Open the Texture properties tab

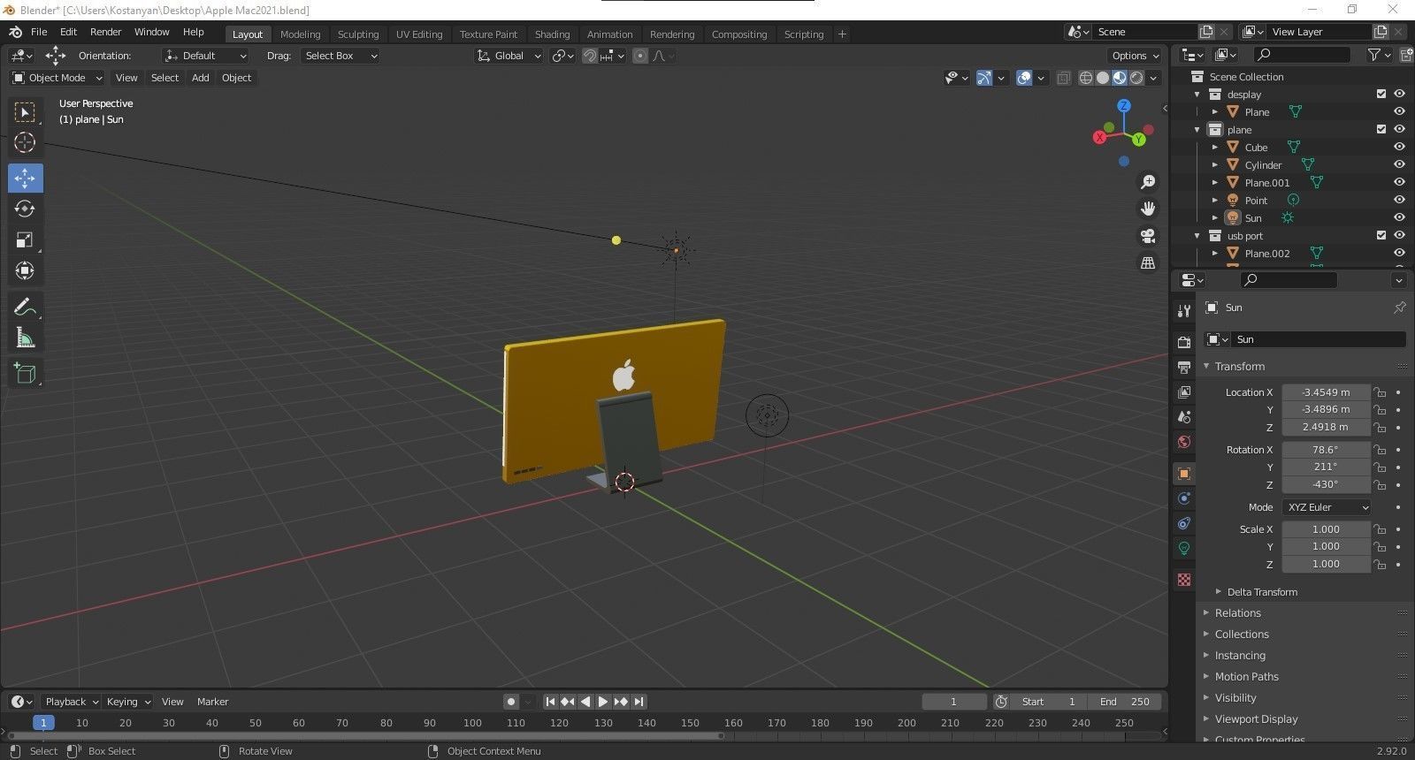pyautogui.click(x=1184, y=580)
